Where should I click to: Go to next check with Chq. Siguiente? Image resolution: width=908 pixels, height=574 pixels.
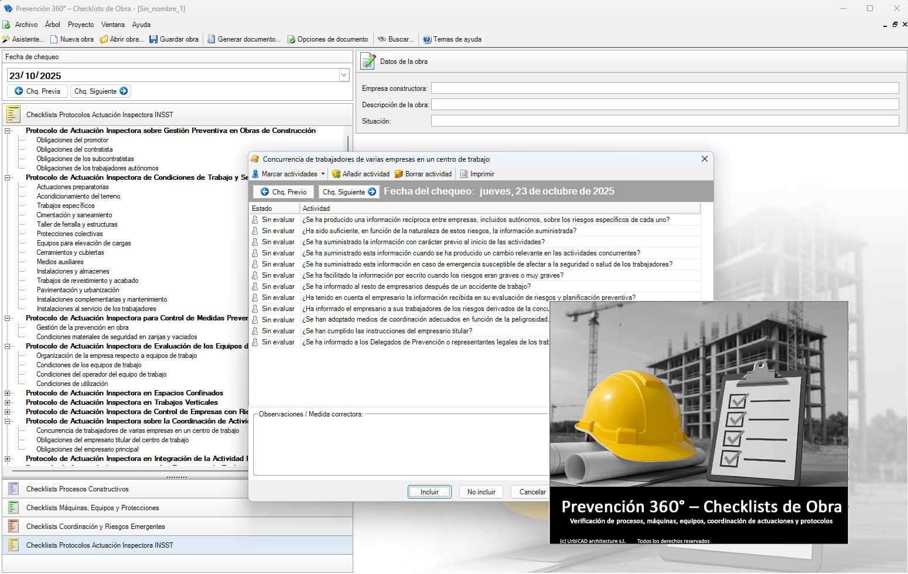(x=349, y=192)
